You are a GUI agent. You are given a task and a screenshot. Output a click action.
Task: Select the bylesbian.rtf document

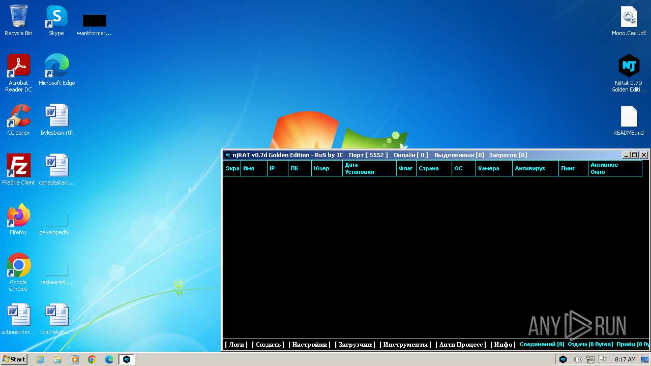tap(56, 120)
